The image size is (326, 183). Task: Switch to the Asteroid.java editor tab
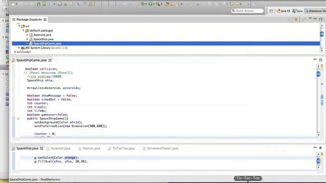(59, 148)
